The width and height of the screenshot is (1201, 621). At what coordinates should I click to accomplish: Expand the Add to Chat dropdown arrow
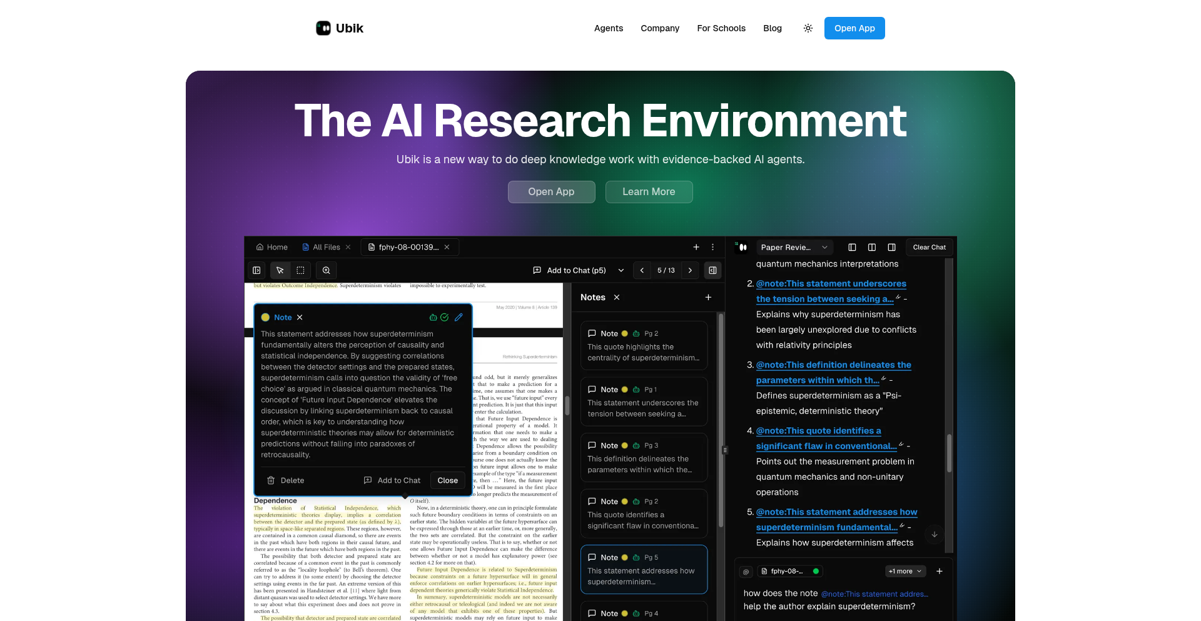point(621,270)
